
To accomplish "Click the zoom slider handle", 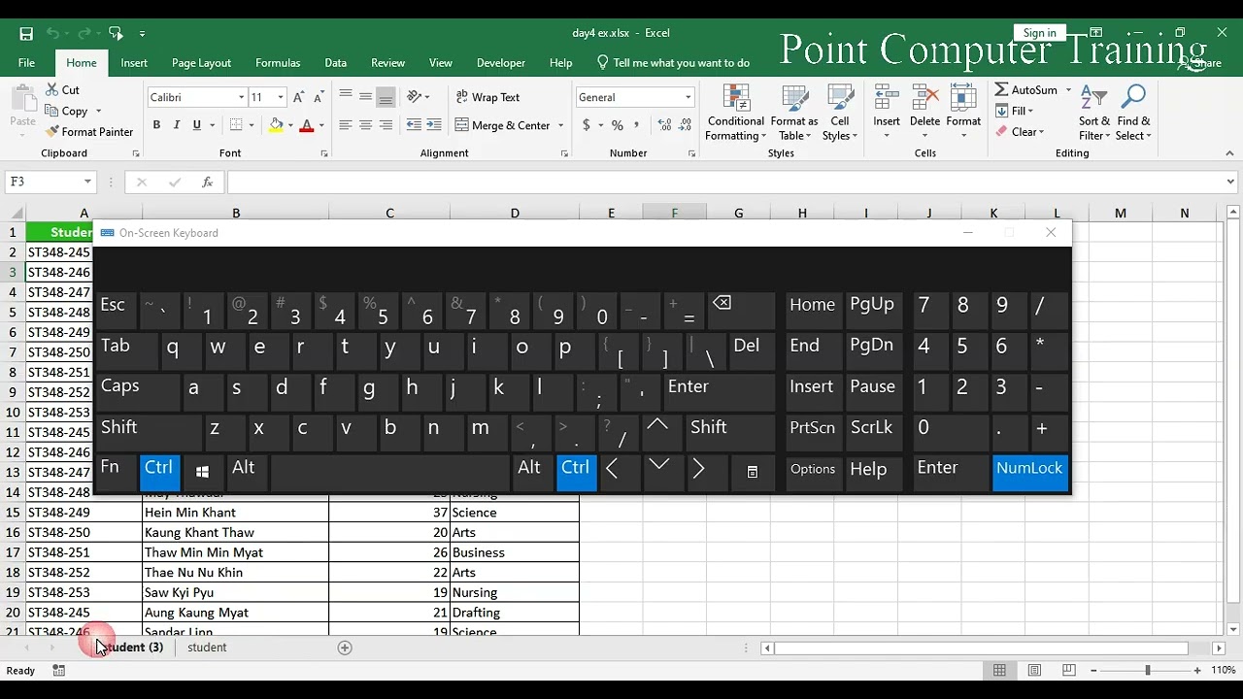I will click(1147, 670).
